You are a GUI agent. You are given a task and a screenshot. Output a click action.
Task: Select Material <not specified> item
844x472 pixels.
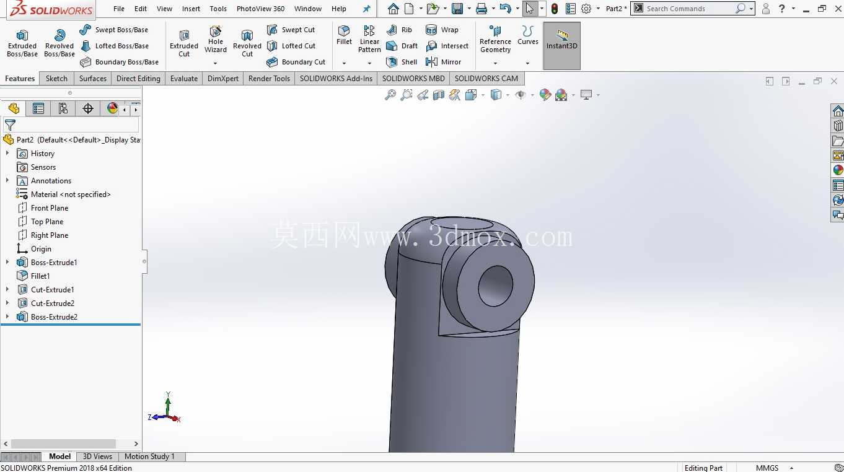71,194
